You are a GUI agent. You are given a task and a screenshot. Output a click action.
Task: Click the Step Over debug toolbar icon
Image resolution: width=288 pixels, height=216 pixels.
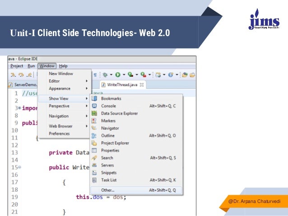tap(21, 75)
